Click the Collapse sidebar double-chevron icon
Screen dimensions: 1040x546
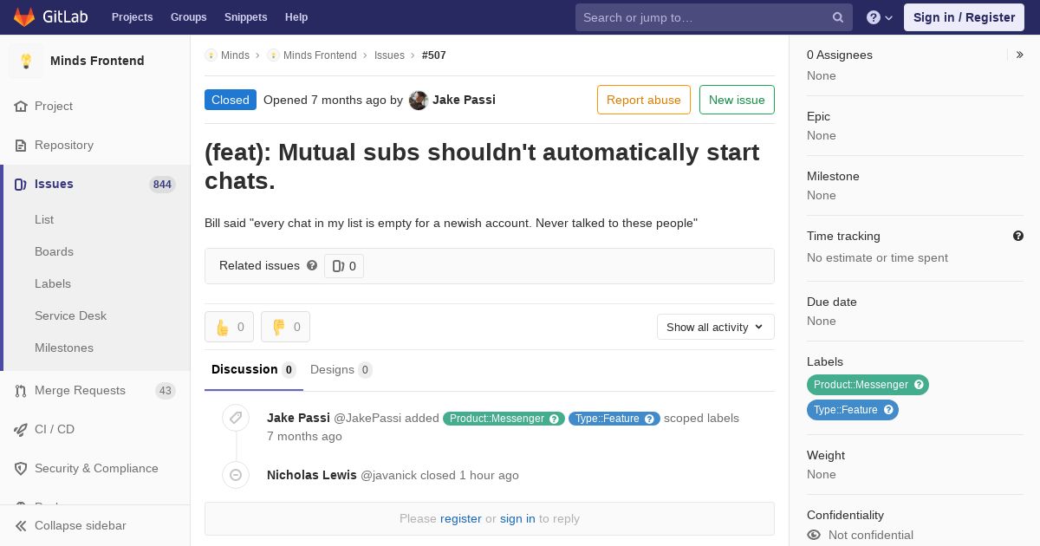tap(21, 525)
